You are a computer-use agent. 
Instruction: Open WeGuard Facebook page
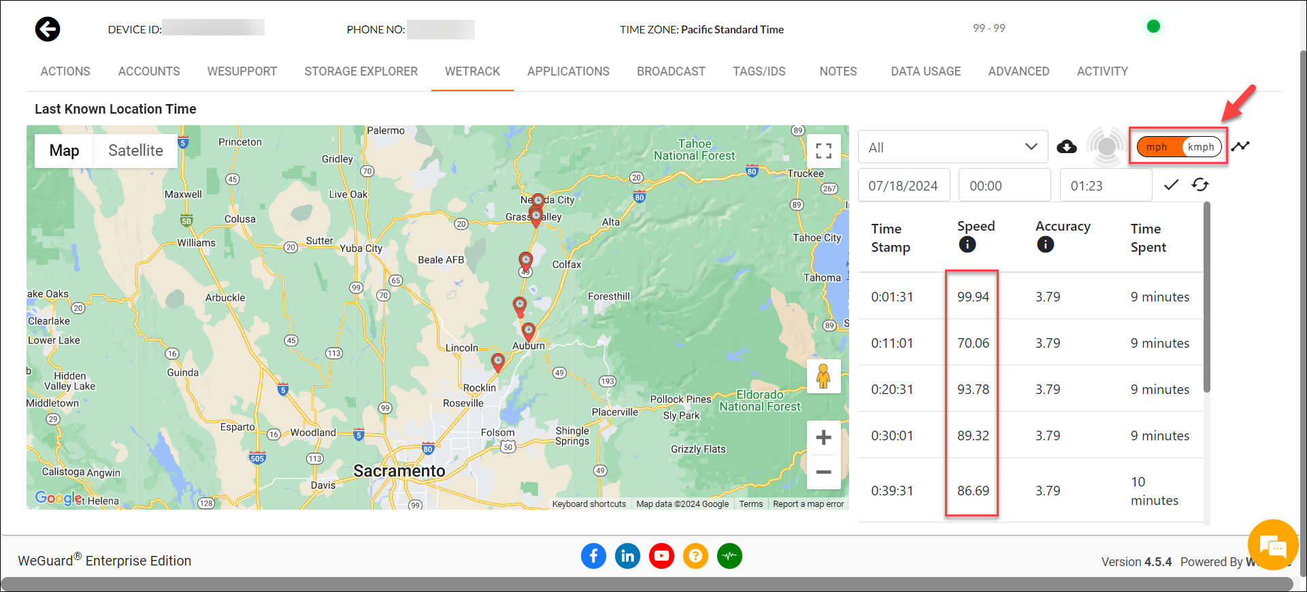click(593, 556)
